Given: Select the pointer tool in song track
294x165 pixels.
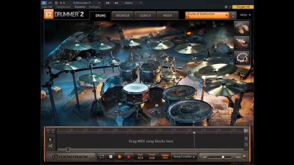Looking at the screenshot, I should pos(50,139).
